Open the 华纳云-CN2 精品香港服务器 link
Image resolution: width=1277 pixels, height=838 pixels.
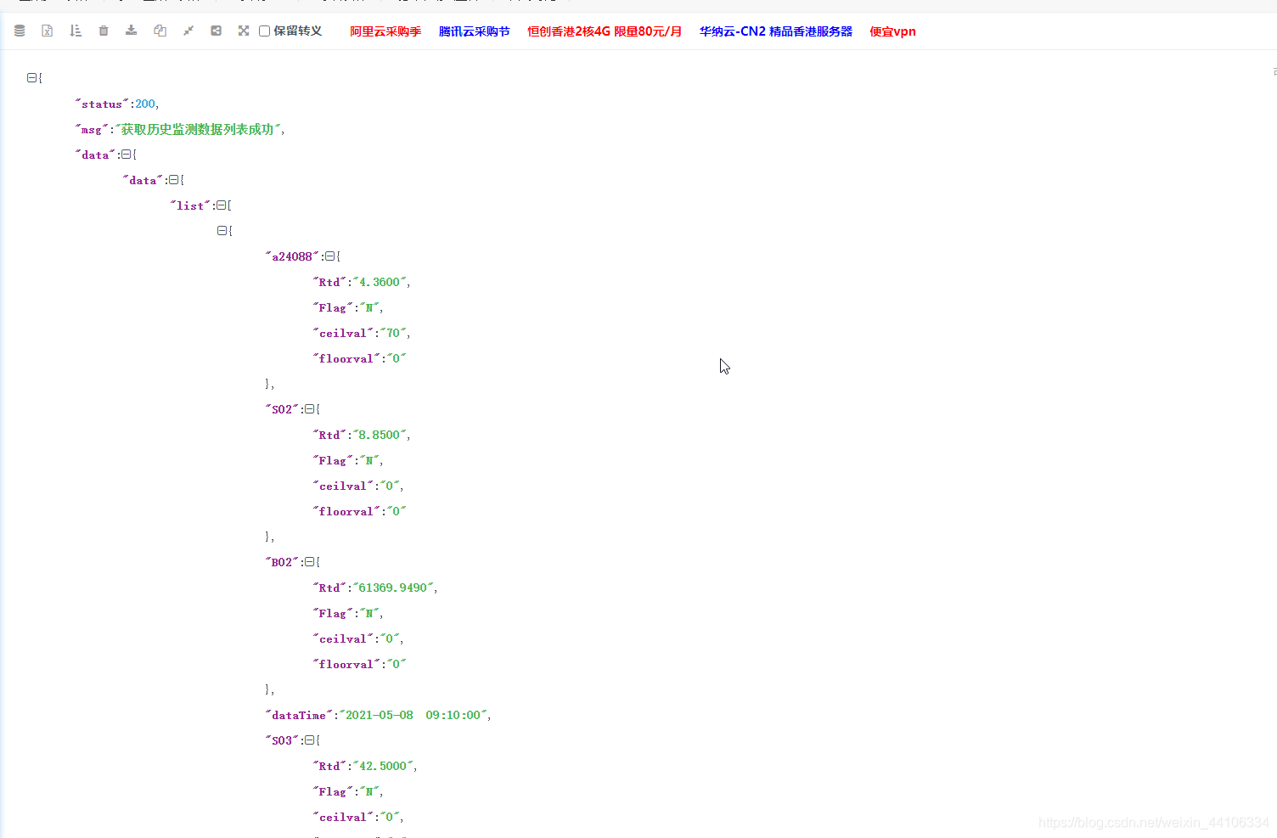point(776,31)
